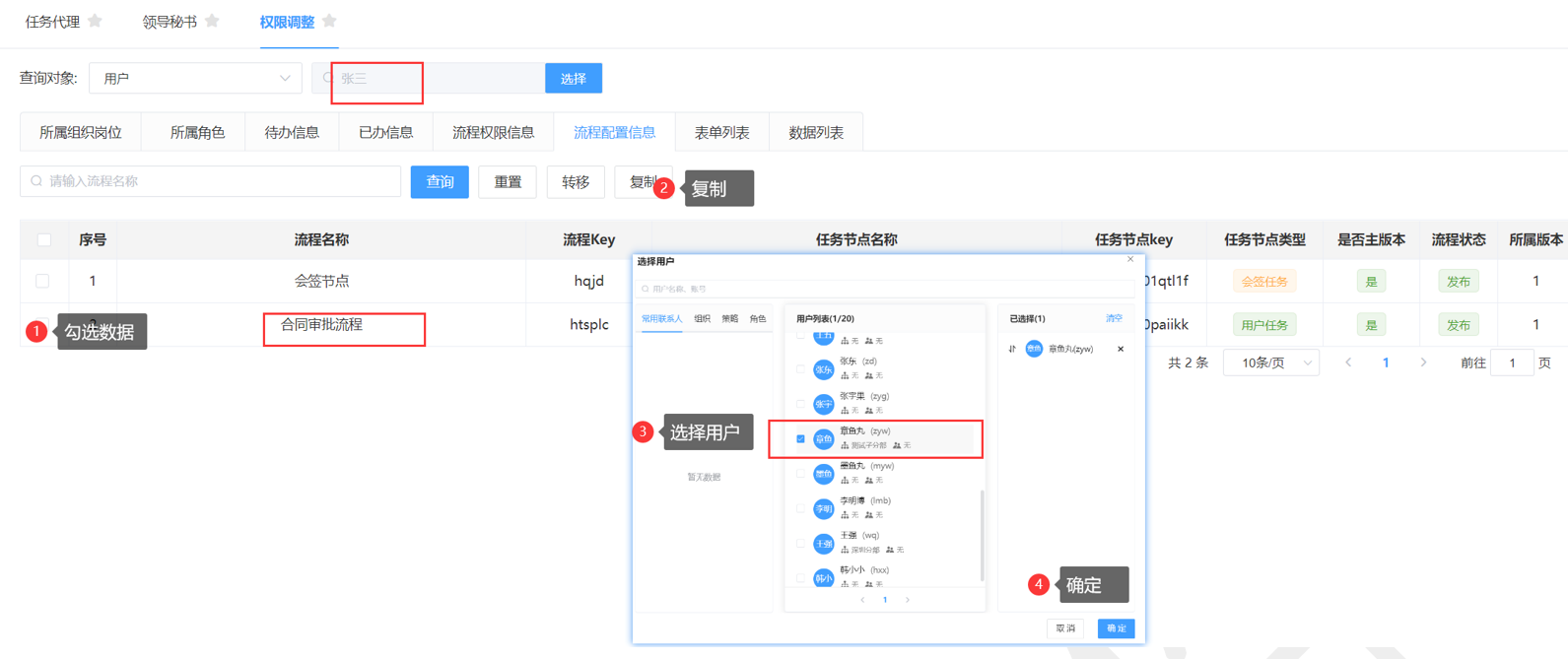1568x659 pixels.
Task: Click the user list vertical scrollbar
Action: [982, 535]
